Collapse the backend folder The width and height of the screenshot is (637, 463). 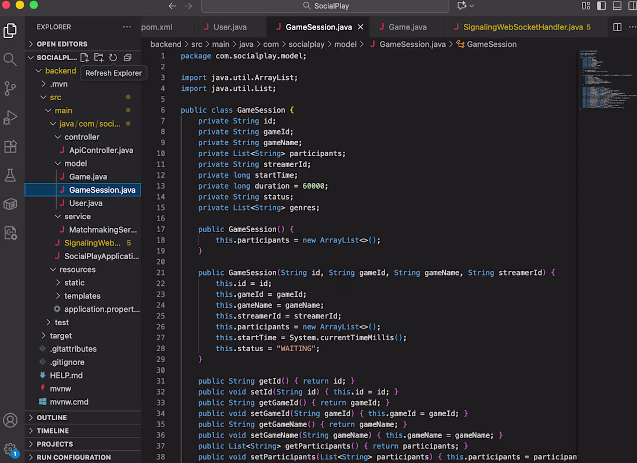(x=39, y=71)
